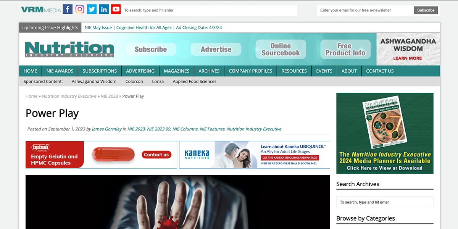The image size is (458, 229).
Task: Focus the newsletter email input field
Action: pos(365,10)
